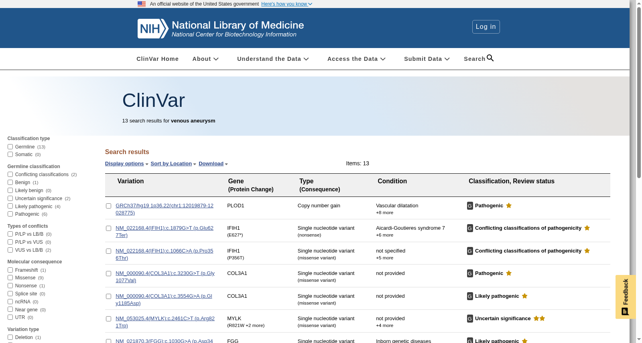
Task: Open the Display options dropdown
Action: click(x=127, y=164)
